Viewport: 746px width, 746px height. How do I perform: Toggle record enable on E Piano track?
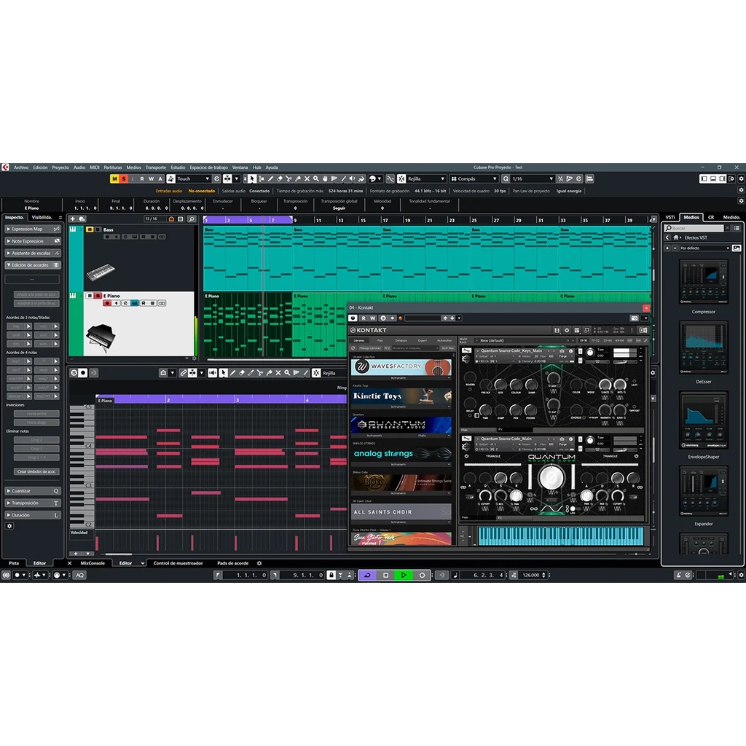point(107,303)
